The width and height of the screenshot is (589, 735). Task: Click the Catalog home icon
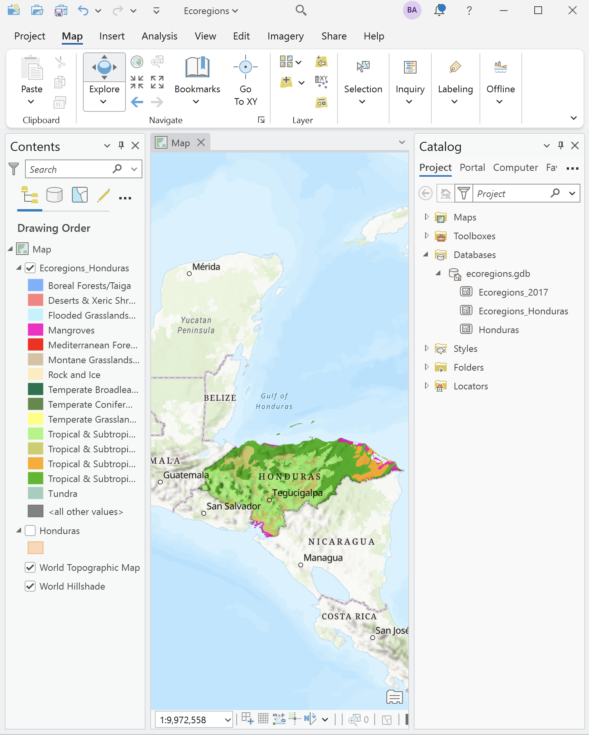[x=445, y=193]
